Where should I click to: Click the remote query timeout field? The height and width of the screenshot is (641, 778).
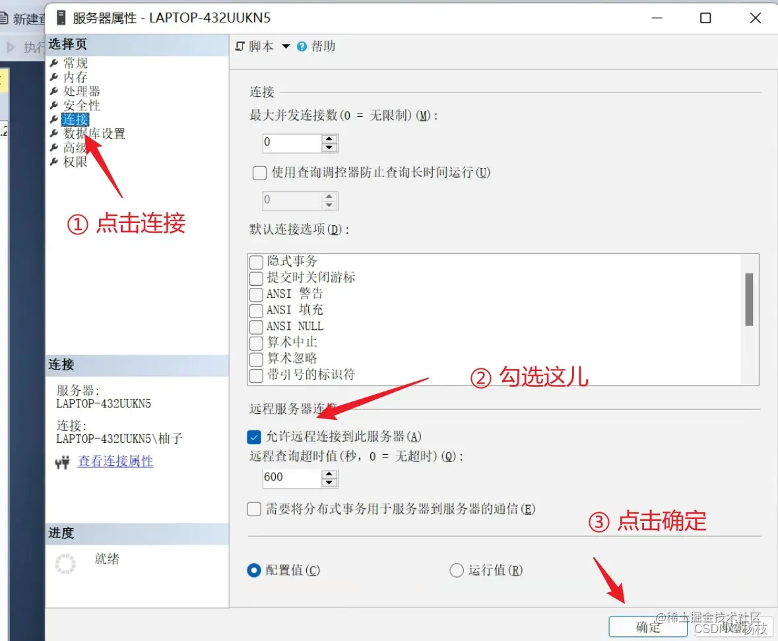292,478
